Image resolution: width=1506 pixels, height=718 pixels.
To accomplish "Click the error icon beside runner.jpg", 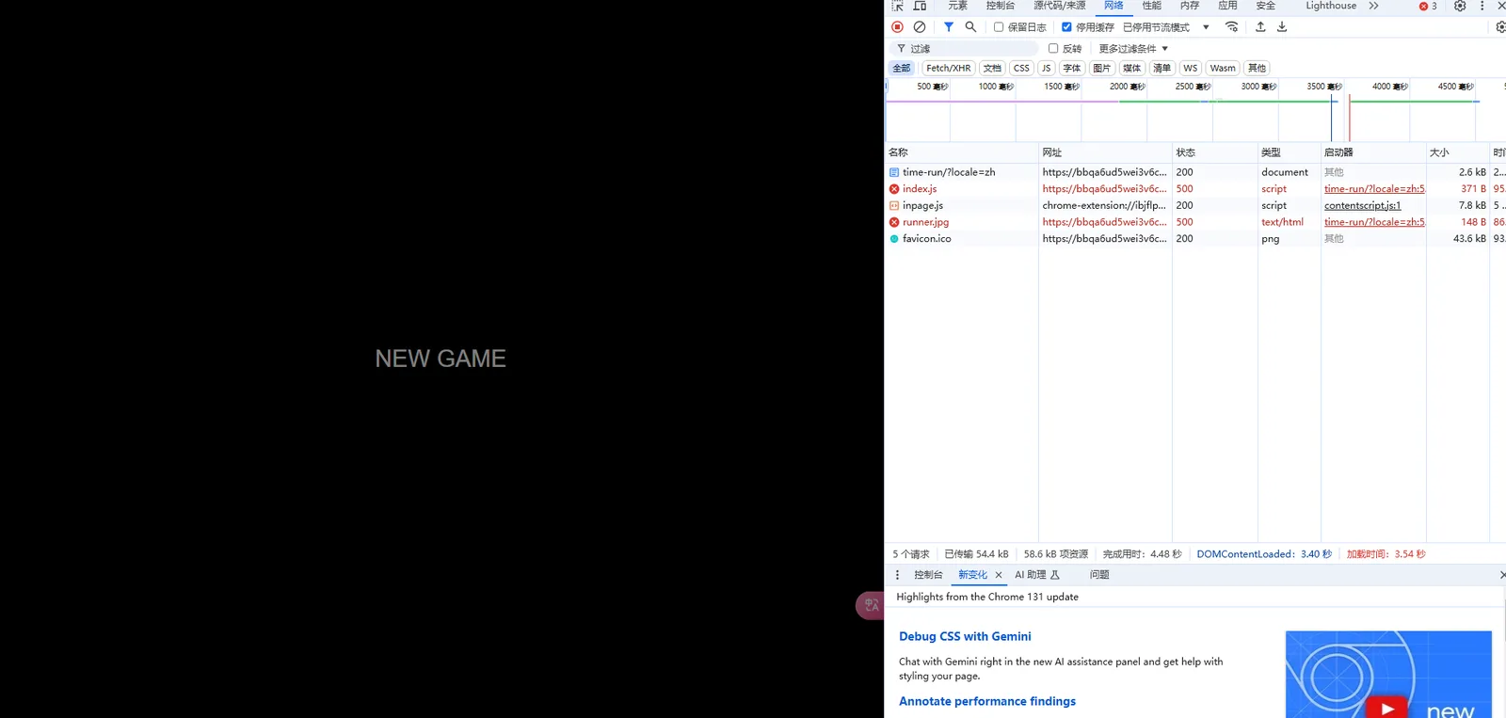I will tap(894, 222).
